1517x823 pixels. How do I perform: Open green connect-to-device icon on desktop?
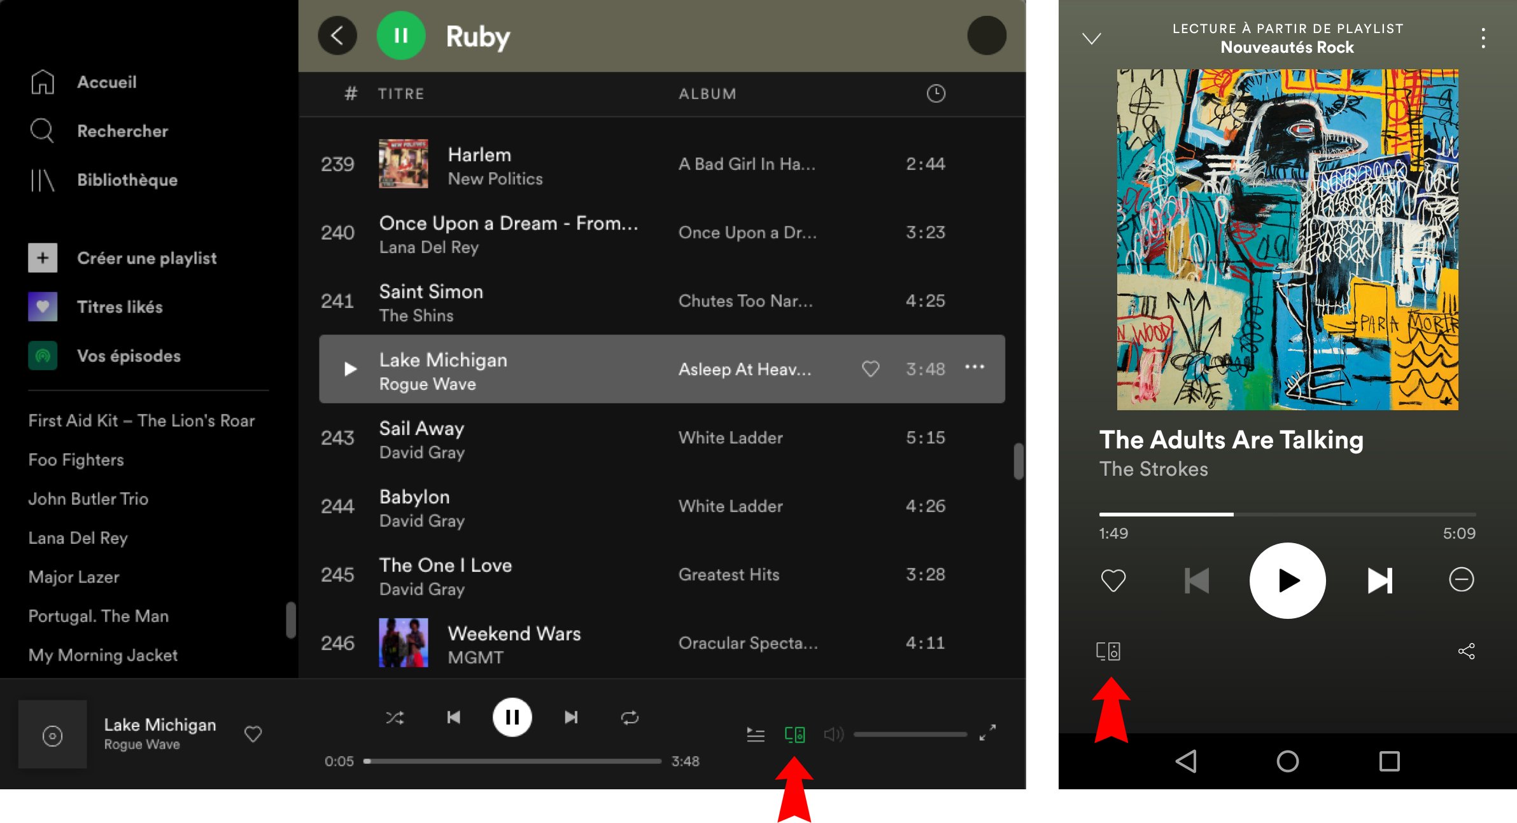[794, 735]
